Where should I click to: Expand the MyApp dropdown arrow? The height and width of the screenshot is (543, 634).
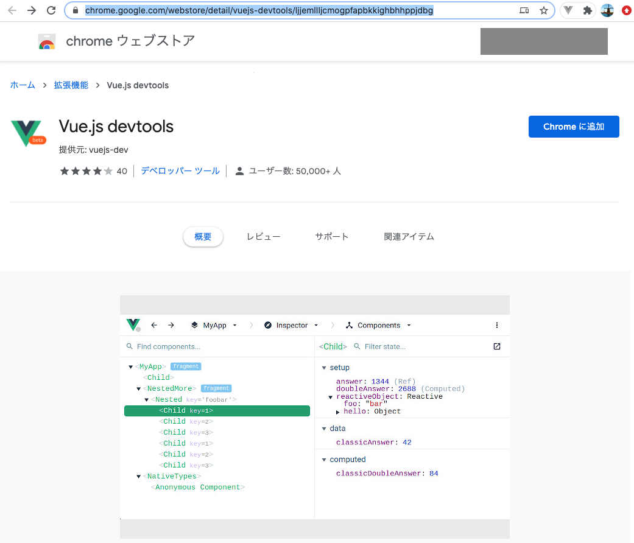234,325
